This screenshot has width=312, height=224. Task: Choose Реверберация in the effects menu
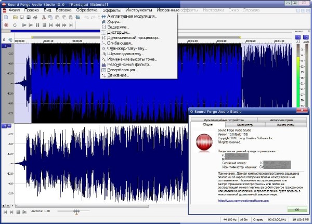[121, 70]
